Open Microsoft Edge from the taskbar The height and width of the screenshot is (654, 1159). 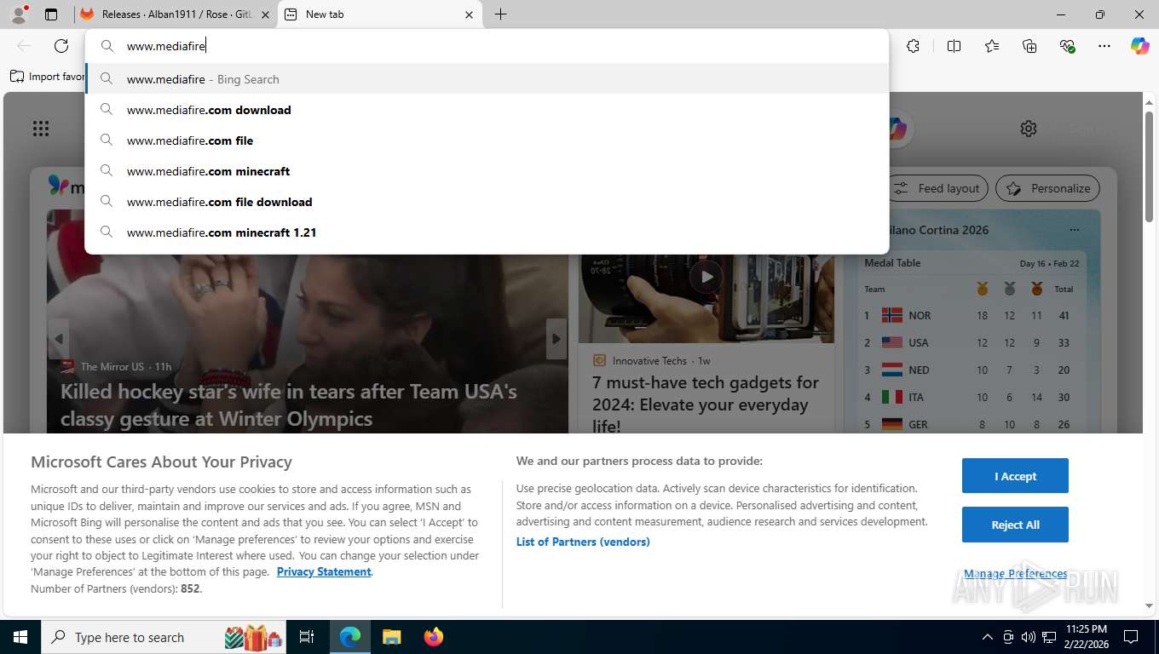pyautogui.click(x=350, y=637)
